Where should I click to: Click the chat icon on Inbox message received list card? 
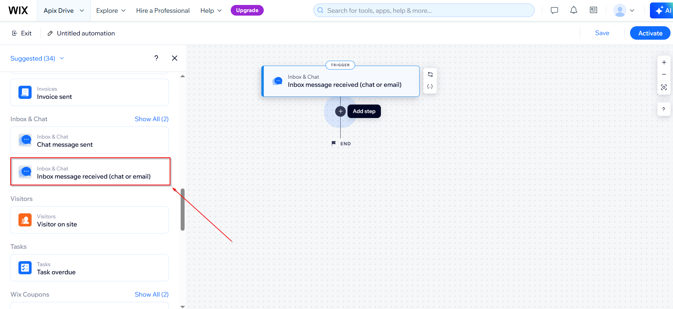tap(25, 172)
